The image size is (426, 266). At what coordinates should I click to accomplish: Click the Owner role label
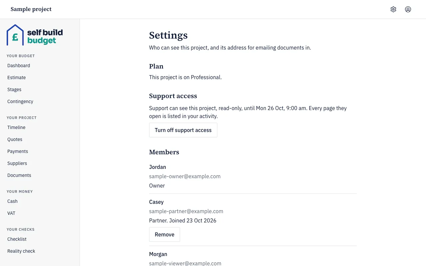tap(157, 186)
